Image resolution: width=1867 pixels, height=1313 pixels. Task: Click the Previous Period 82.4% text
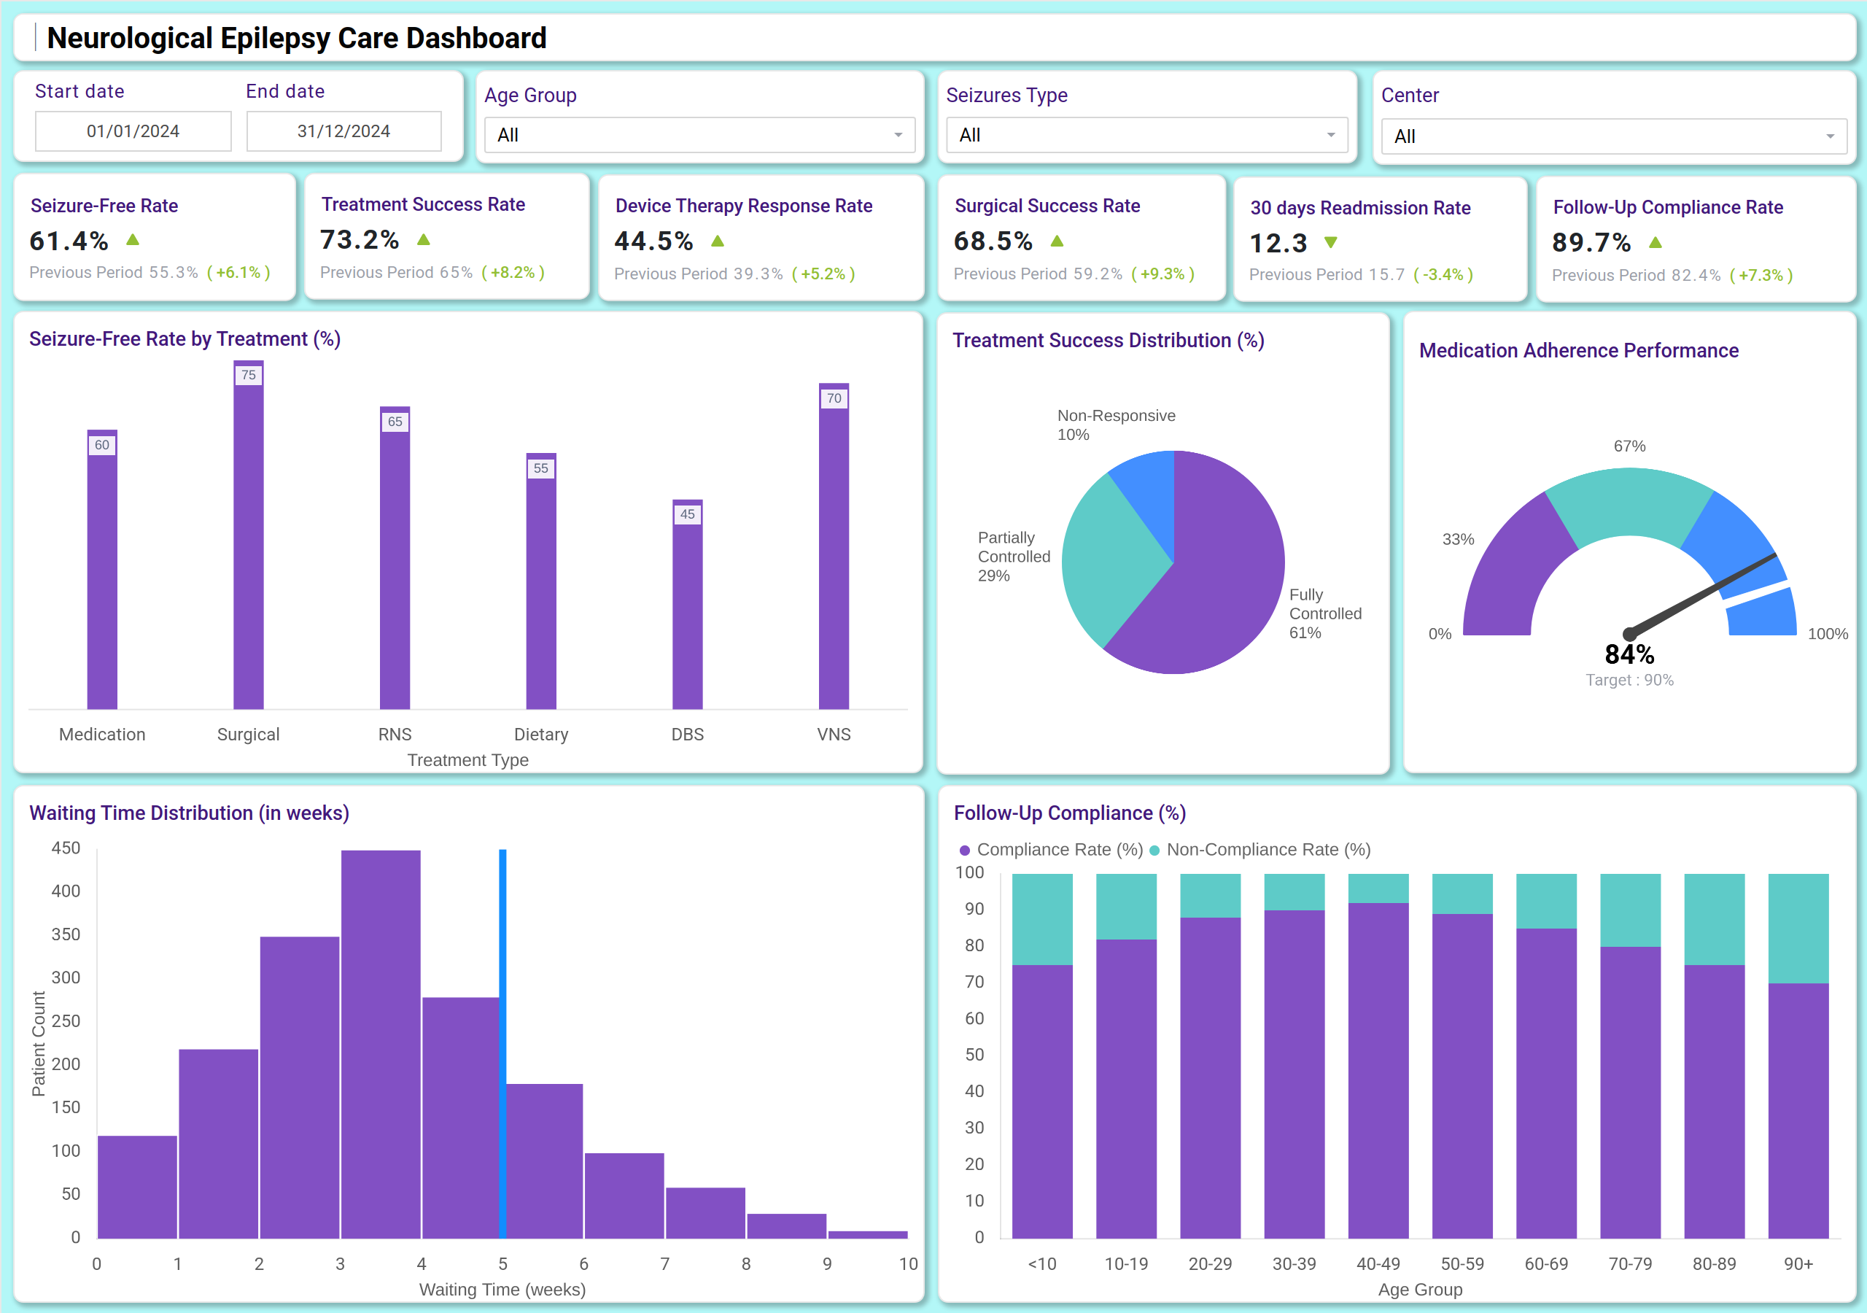pyautogui.click(x=1636, y=276)
